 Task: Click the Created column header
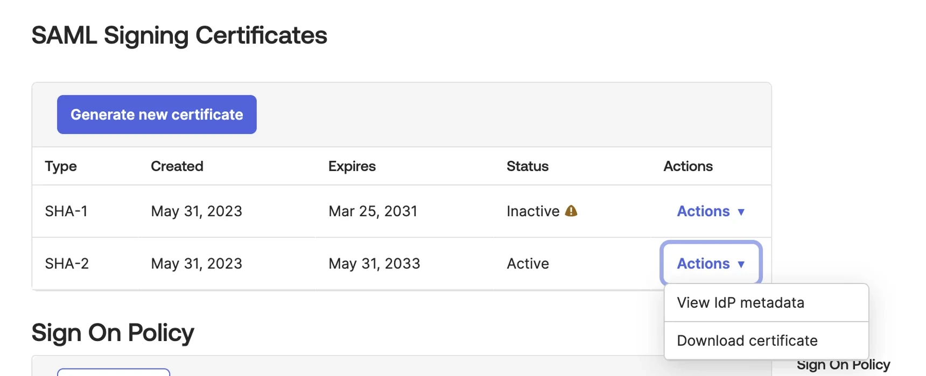click(x=177, y=166)
